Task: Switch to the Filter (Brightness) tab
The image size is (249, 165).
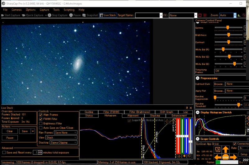Action: click(x=139, y=112)
